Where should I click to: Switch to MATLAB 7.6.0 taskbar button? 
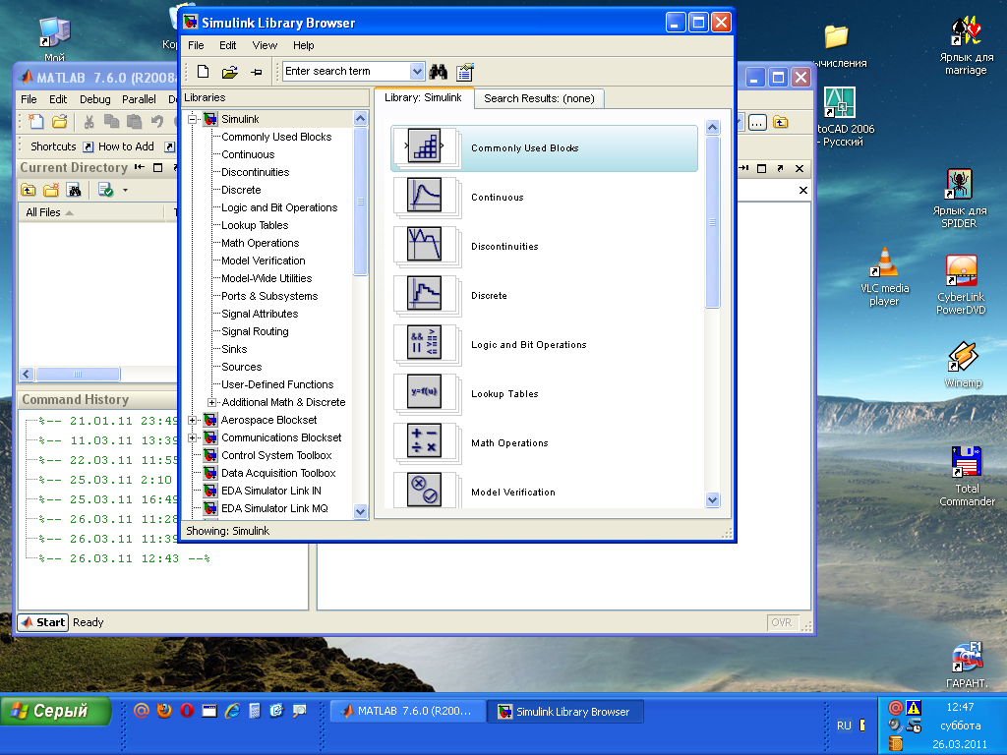click(407, 712)
